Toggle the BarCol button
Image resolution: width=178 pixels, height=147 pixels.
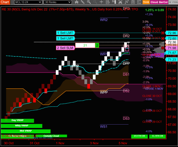(x=163, y=2)
